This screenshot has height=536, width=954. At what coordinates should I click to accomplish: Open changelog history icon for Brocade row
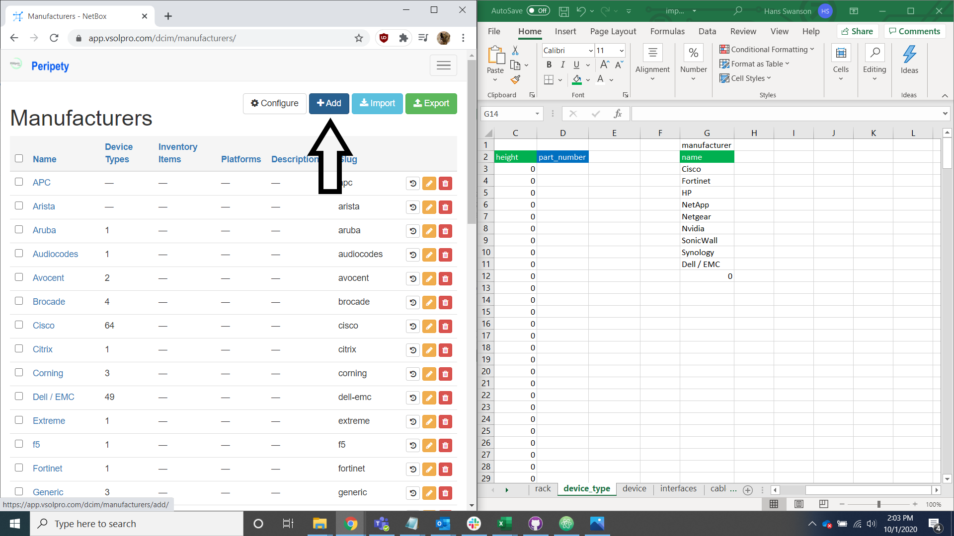click(413, 302)
